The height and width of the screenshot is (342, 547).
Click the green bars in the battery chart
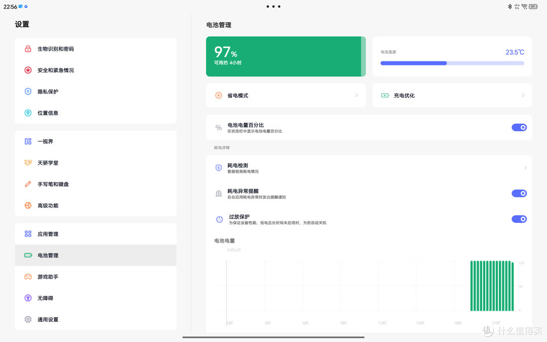pyautogui.click(x=492, y=285)
